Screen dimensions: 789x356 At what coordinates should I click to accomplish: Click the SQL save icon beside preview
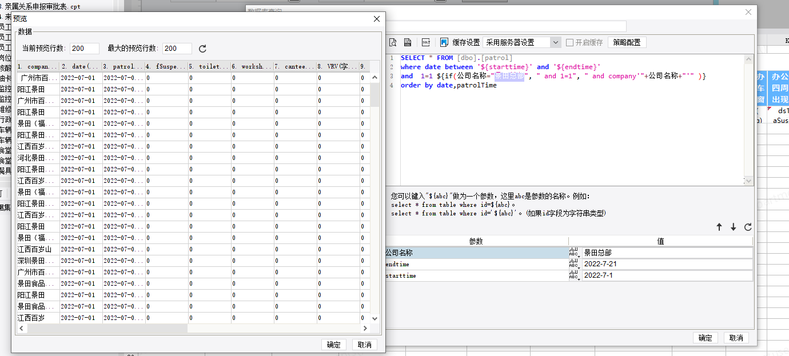(408, 42)
